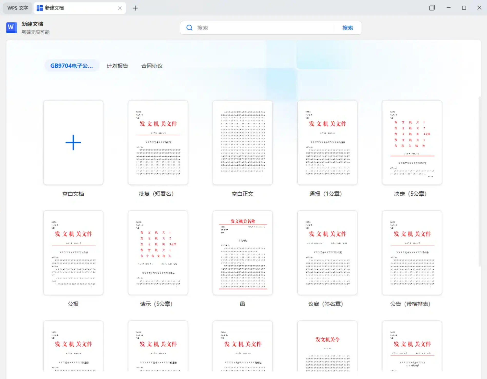The width and height of the screenshot is (487, 379).
Task: Pick the 通报（1公章） template
Action: click(x=327, y=143)
